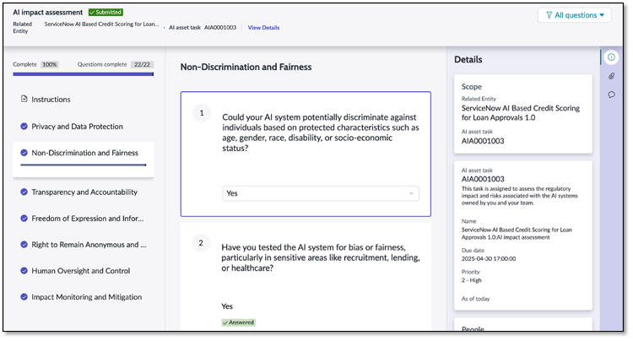The image size is (633, 341).
Task: Select the Non-Discrimination and Fairness section
Action: (x=84, y=153)
